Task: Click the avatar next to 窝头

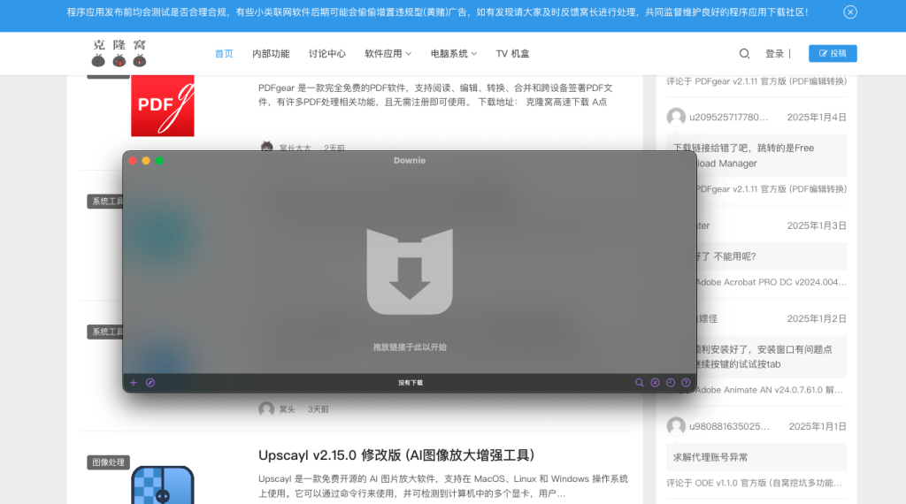Action: tap(266, 409)
